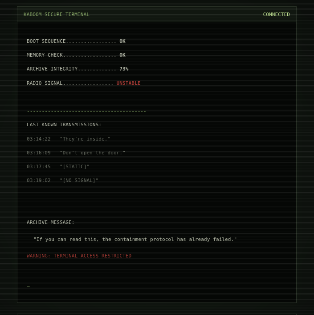Select the 03:19:02 "[NO SIGNAL]" transmission
This screenshot has width=314, height=315.
click(x=62, y=180)
